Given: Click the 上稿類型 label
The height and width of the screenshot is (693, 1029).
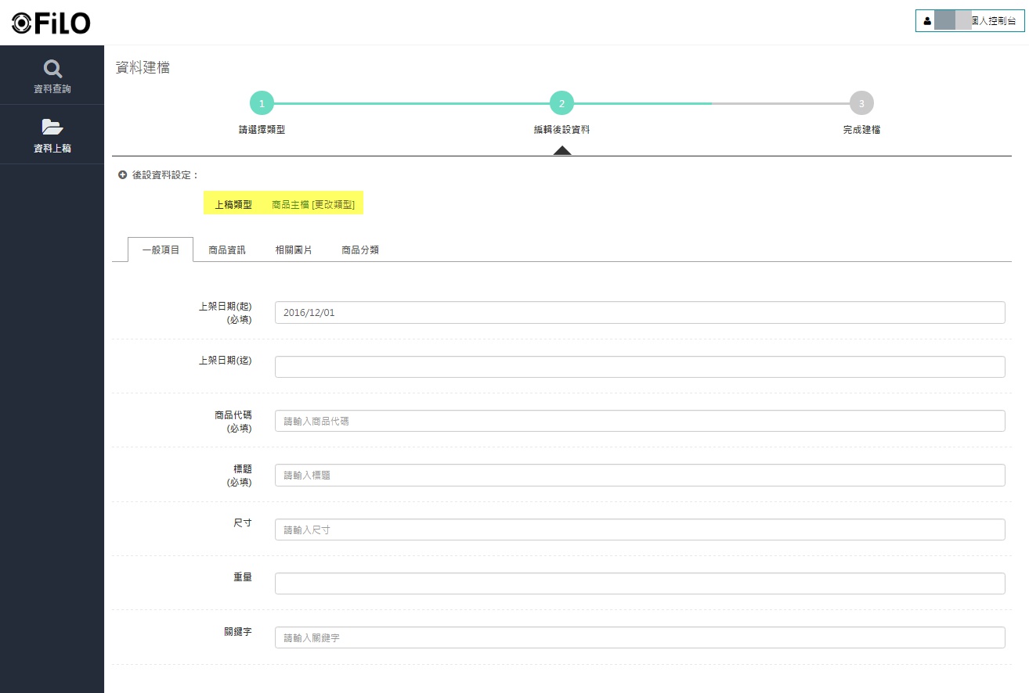Looking at the screenshot, I should (x=233, y=204).
